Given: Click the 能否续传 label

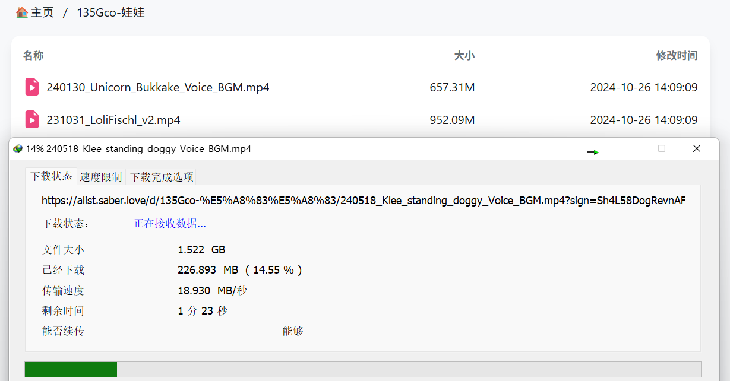Looking at the screenshot, I should (63, 331).
